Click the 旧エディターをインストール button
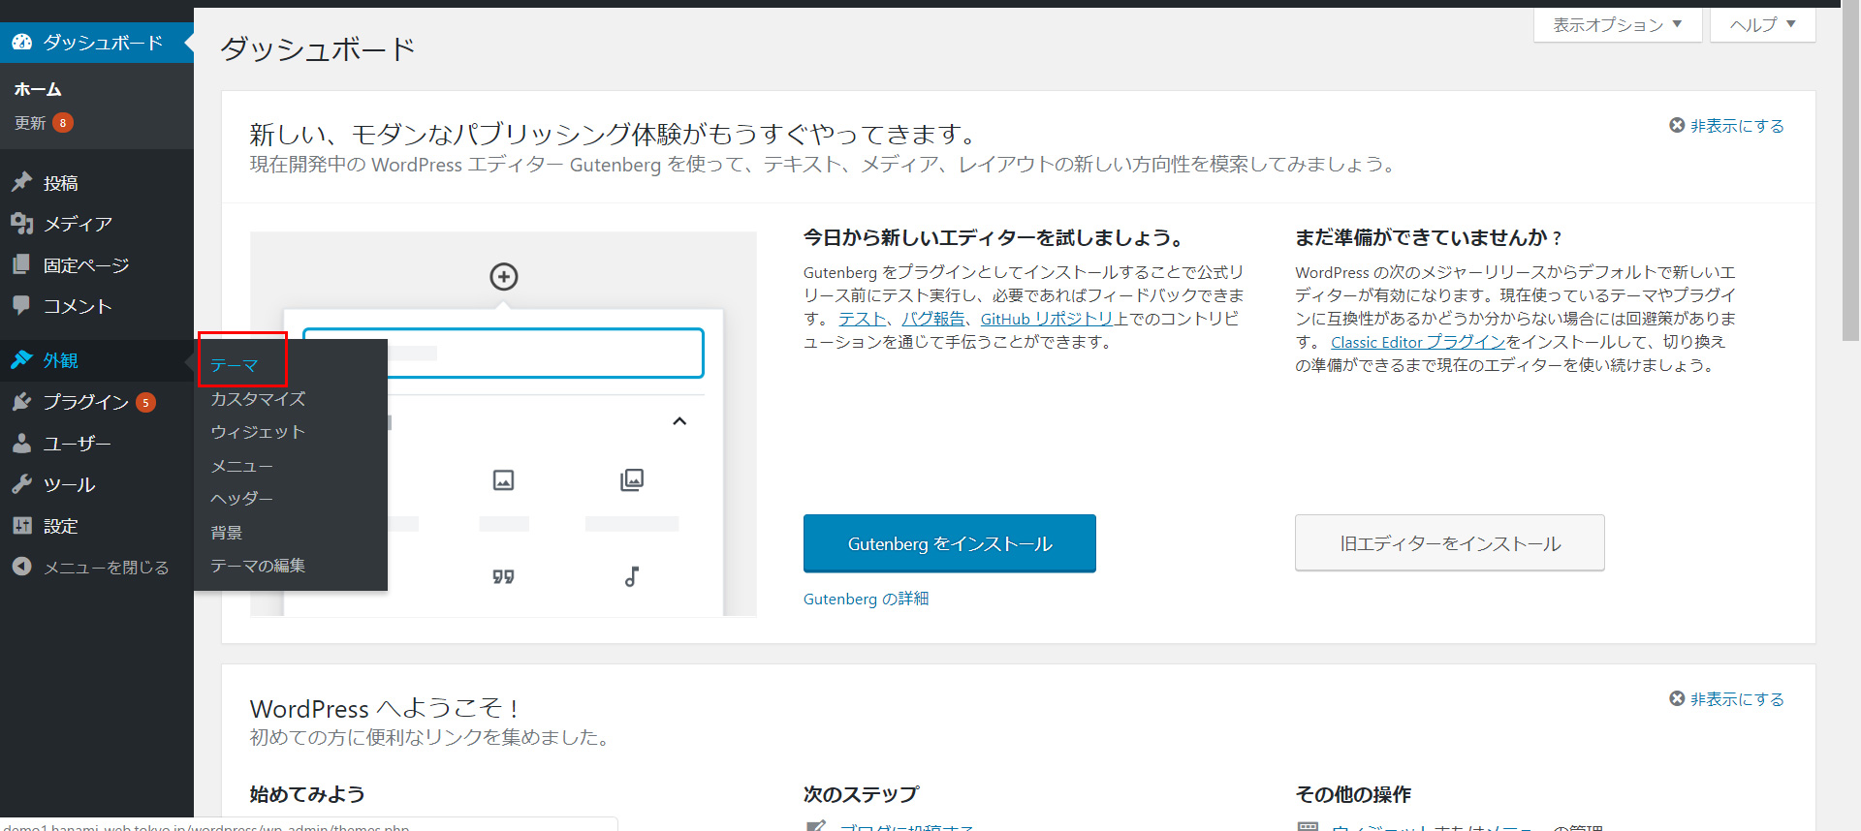 click(1450, 543)
